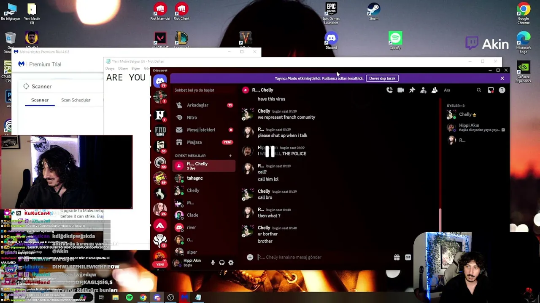Screen dimensions: 540x303
Task: Click File Explorer icon in the taskbar
Action: coord(115,298)
